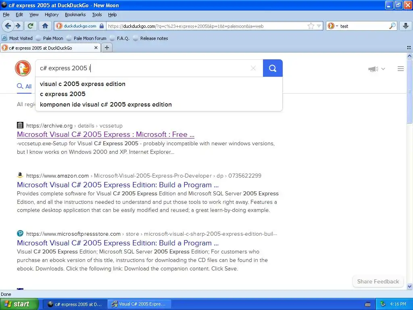This screenshot has height=310, width=413.
Task: Click the system tray network icon
Action: 383,304
